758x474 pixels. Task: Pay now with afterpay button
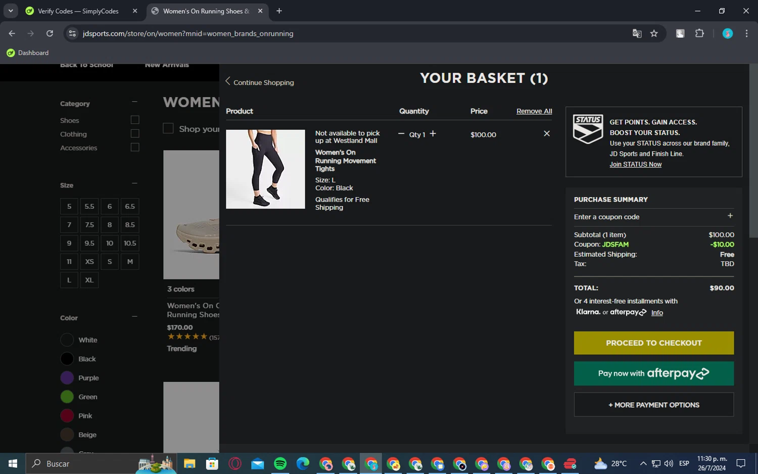(x=654, y=373)
